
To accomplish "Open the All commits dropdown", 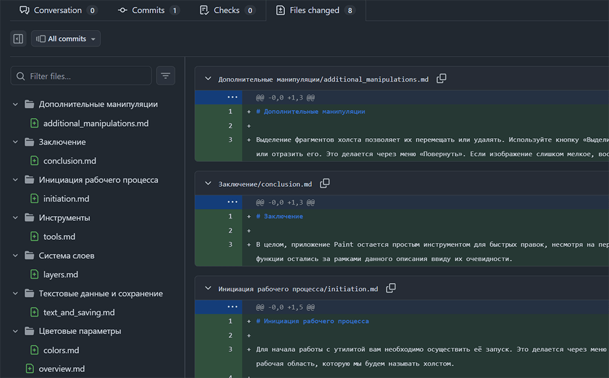I will pos(66,39).
